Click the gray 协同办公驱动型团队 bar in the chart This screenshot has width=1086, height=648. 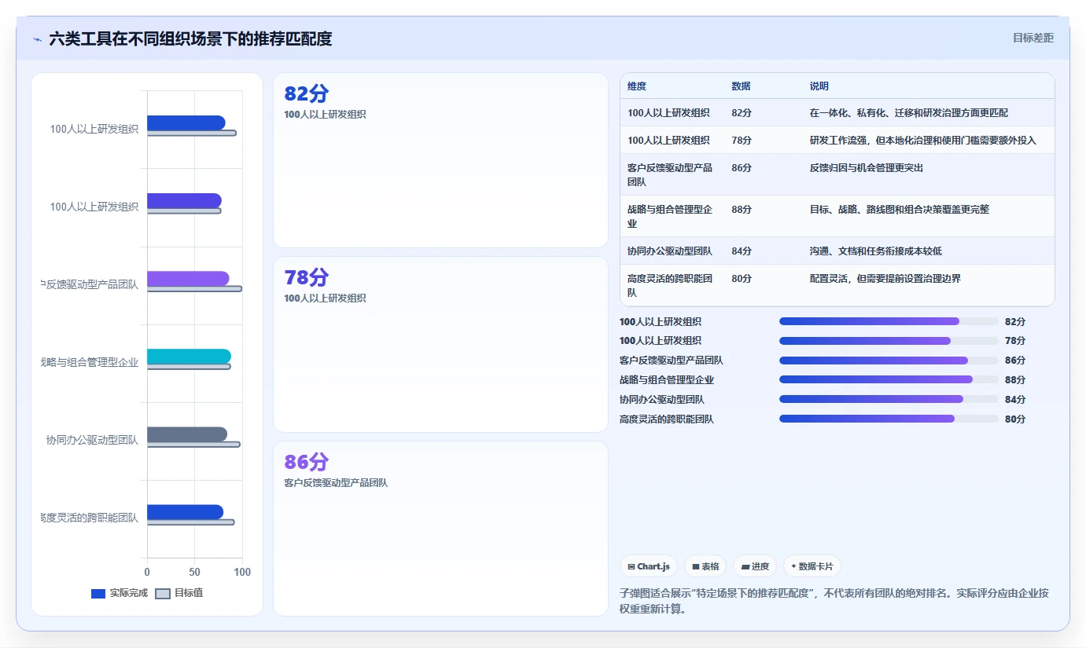pos(187,434)
